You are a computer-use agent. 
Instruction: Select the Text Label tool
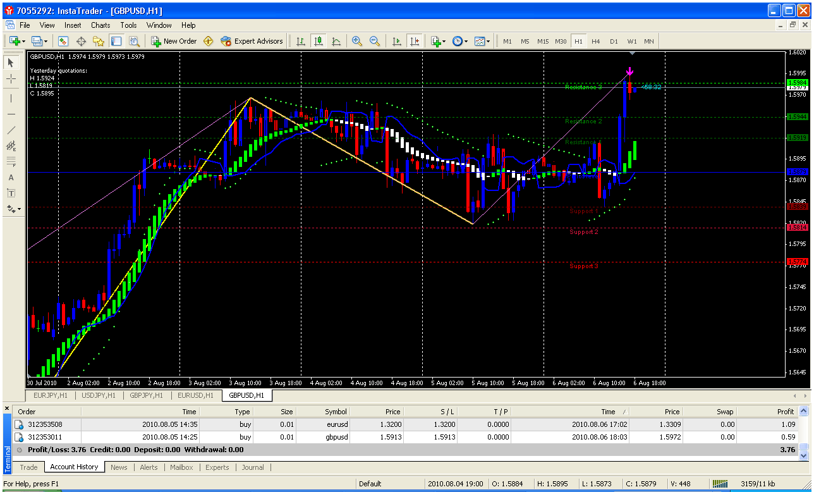click(11, 193)
